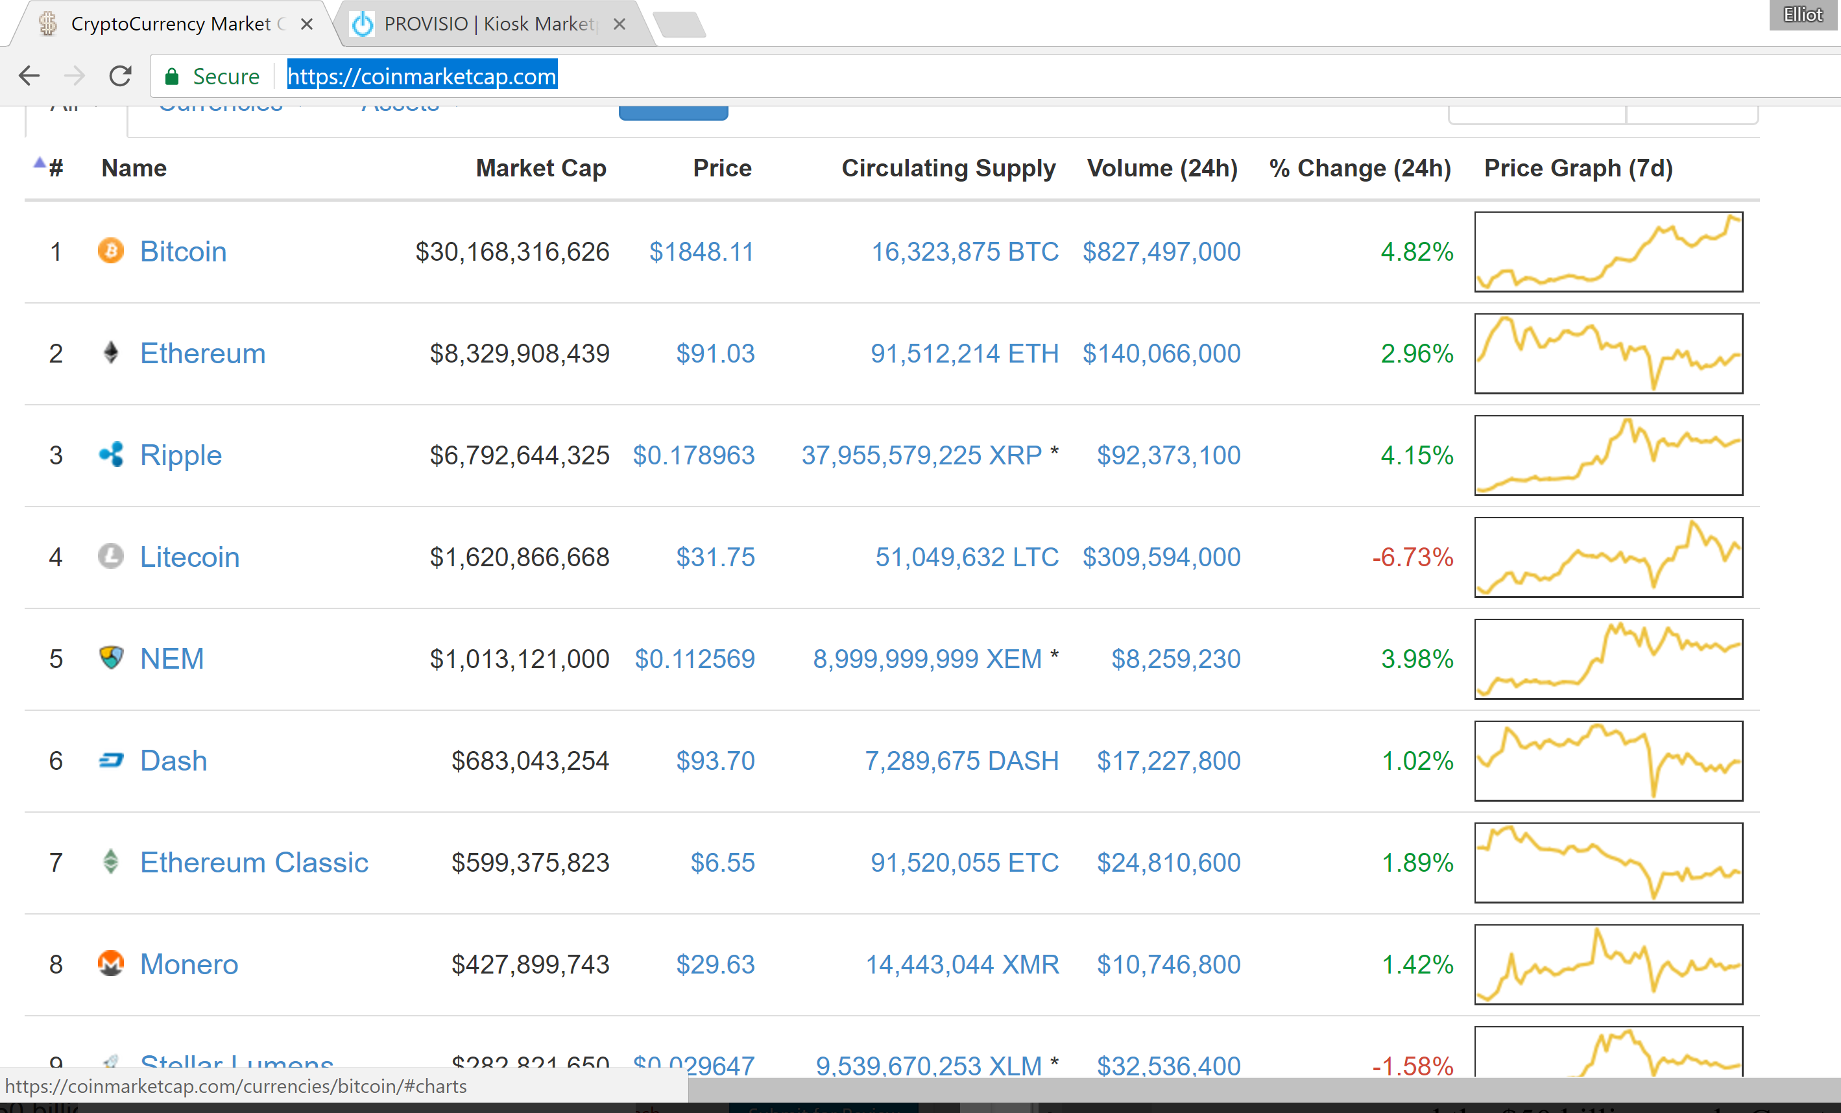Switch to the PROVISIO Kiosk tab

tap(493, 24)
